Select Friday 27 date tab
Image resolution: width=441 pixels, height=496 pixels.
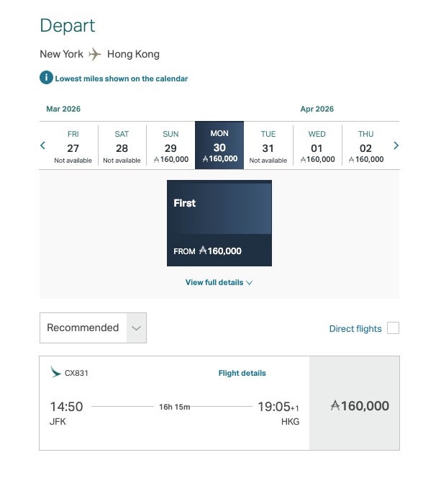click(73, 146)
